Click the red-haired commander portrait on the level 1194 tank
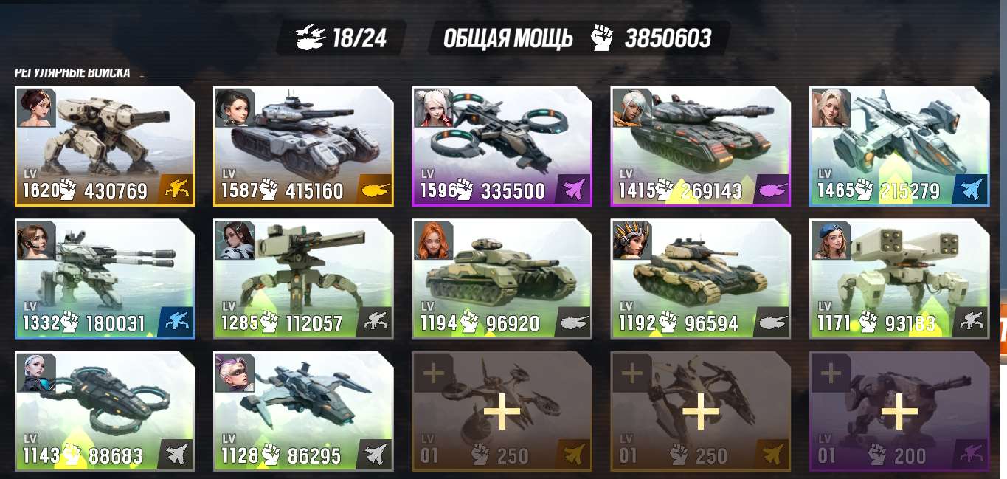This screenshot has height=479, width=1007. [x=433, y=240]
